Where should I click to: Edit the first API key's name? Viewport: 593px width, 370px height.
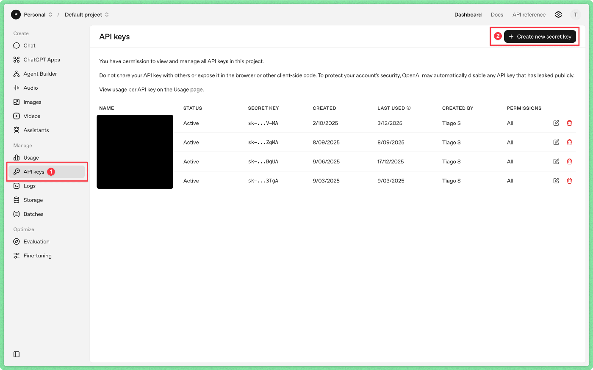point(556,123)
